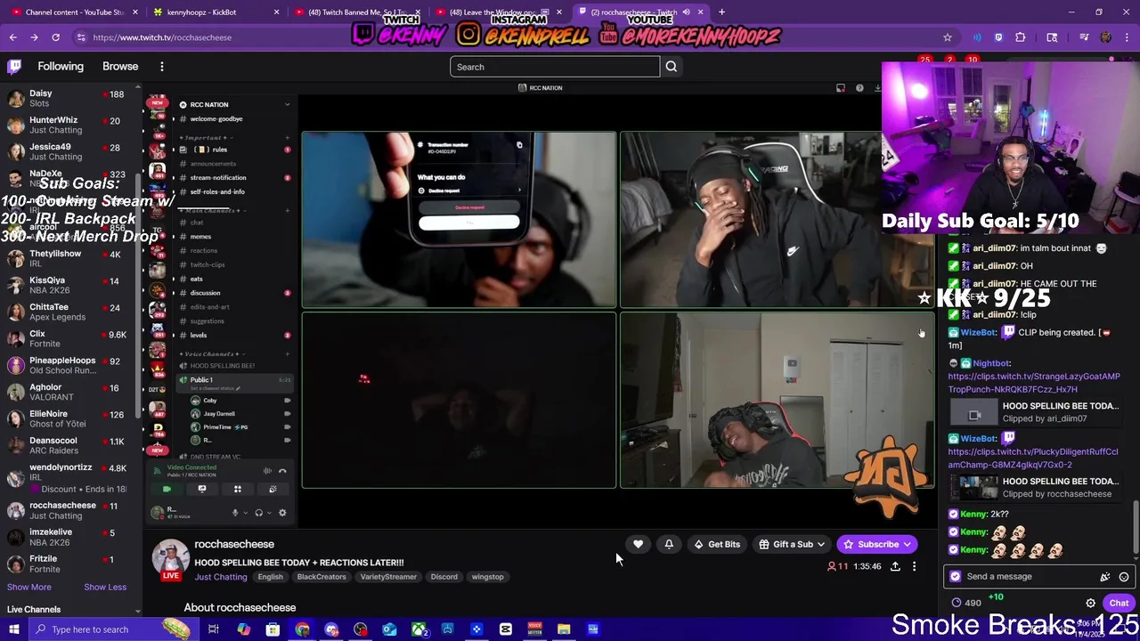Share the stream via share icon
1140x641 pixels.
coord(895,566)
